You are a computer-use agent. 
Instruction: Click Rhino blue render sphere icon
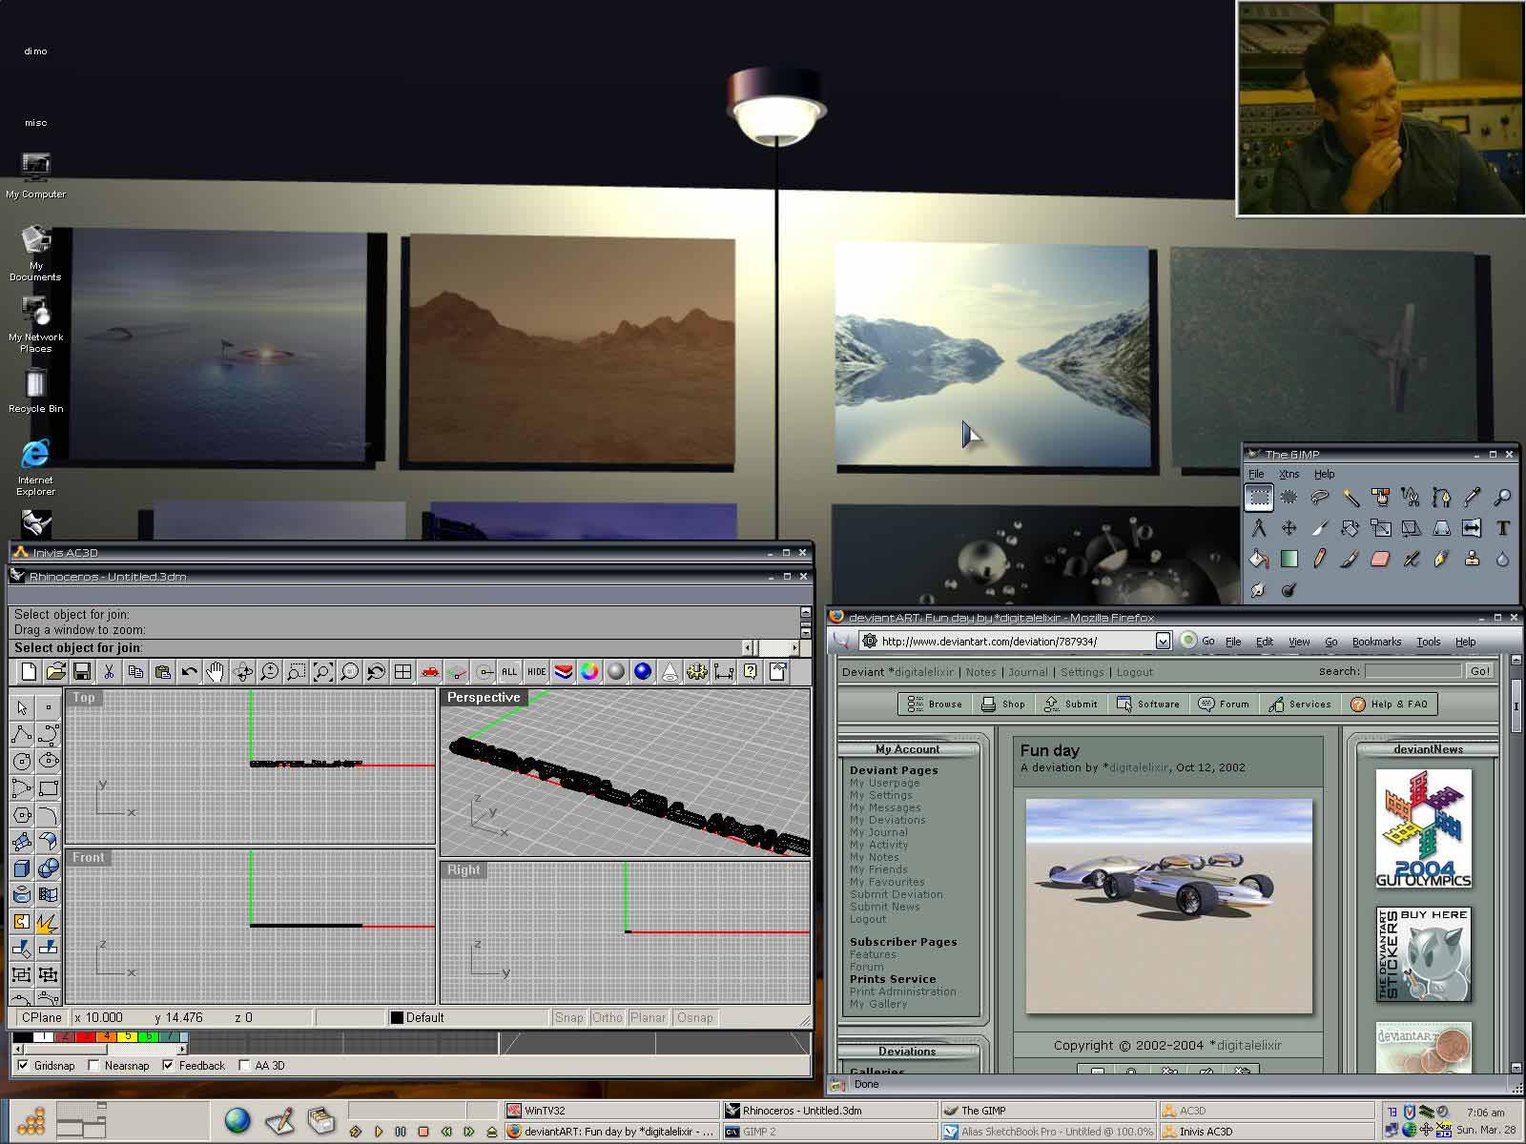coord(643,672)
